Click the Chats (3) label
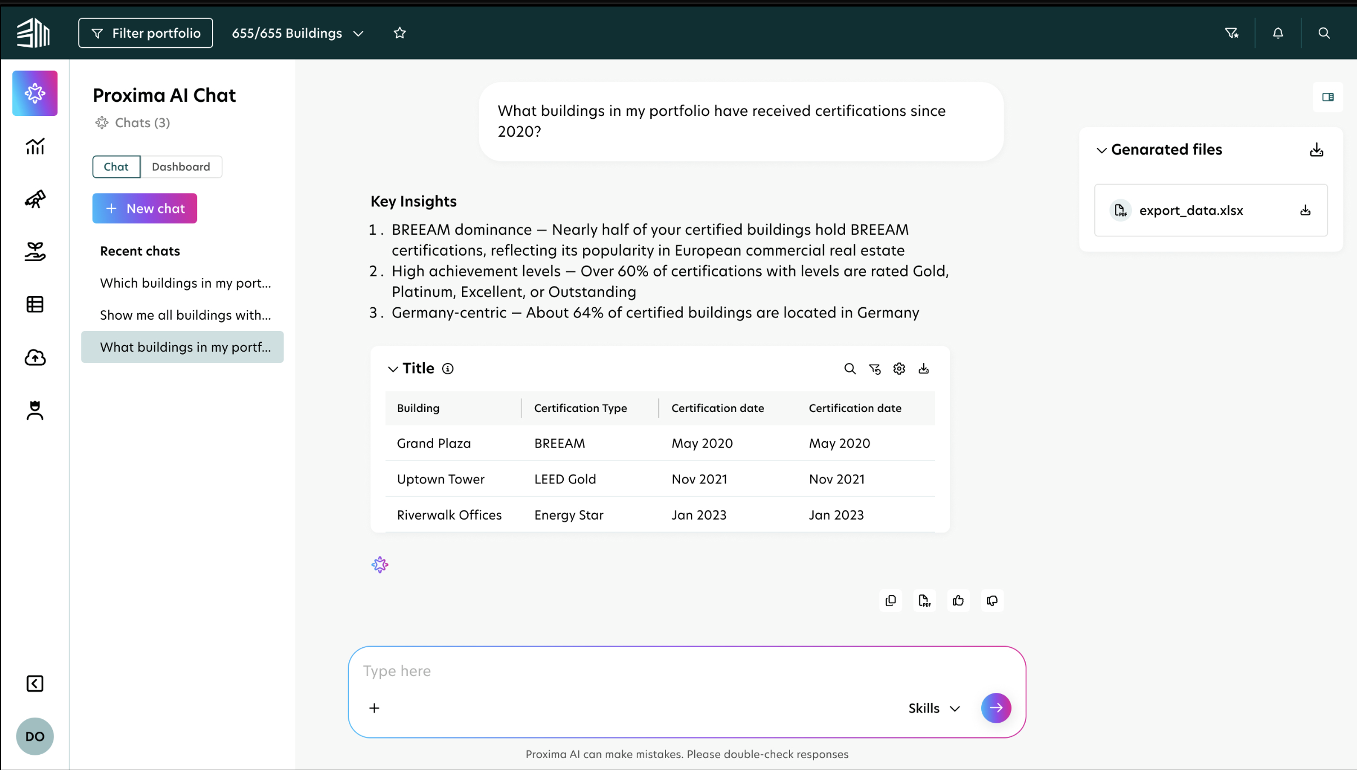This screenshot has width=1357, height=770. coord(142,123)
